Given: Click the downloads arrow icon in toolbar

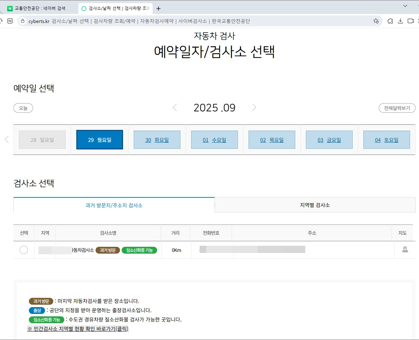Looking at the screenshot, I should pos(400,21).
